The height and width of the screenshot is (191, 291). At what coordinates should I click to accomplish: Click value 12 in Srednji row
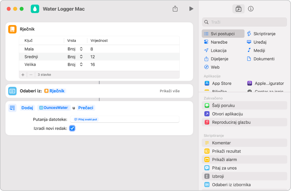pyautogui.click(x=93, y=57)
